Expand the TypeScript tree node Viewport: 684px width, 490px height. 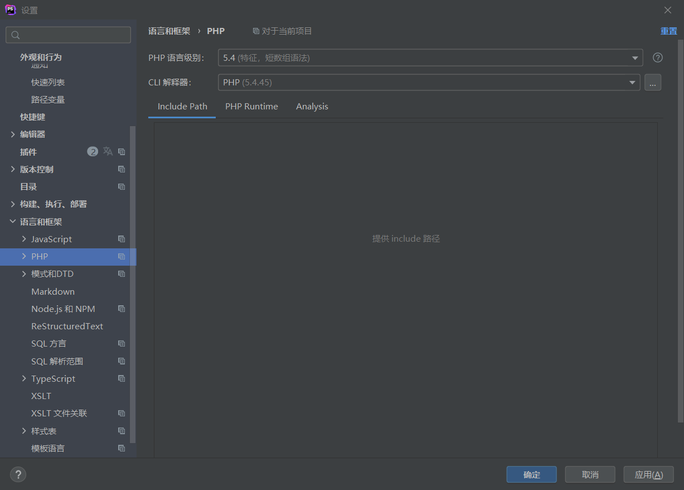[24, 378]
